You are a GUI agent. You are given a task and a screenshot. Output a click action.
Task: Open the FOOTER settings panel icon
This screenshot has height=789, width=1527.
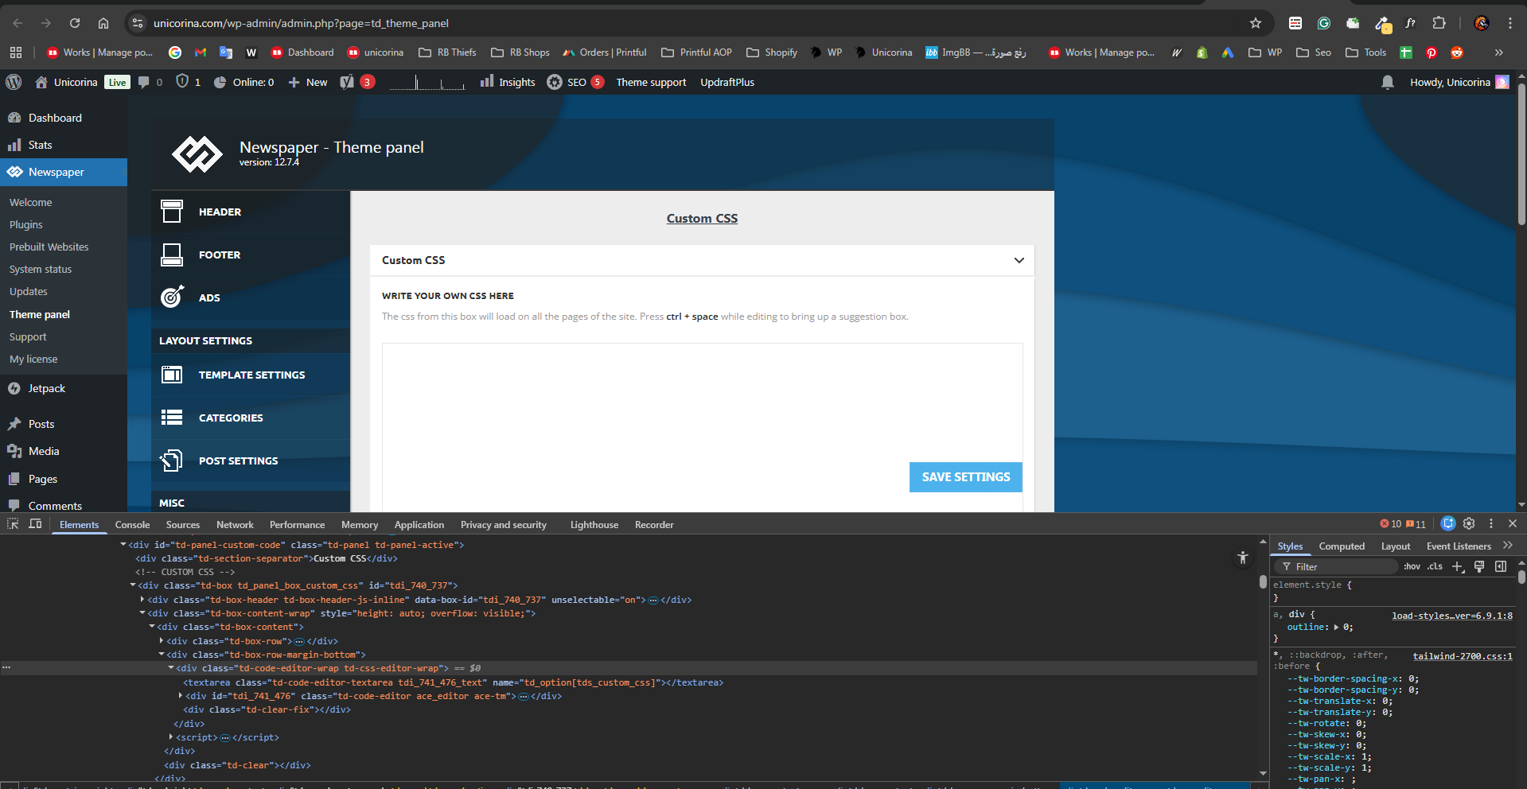point(172,255)
